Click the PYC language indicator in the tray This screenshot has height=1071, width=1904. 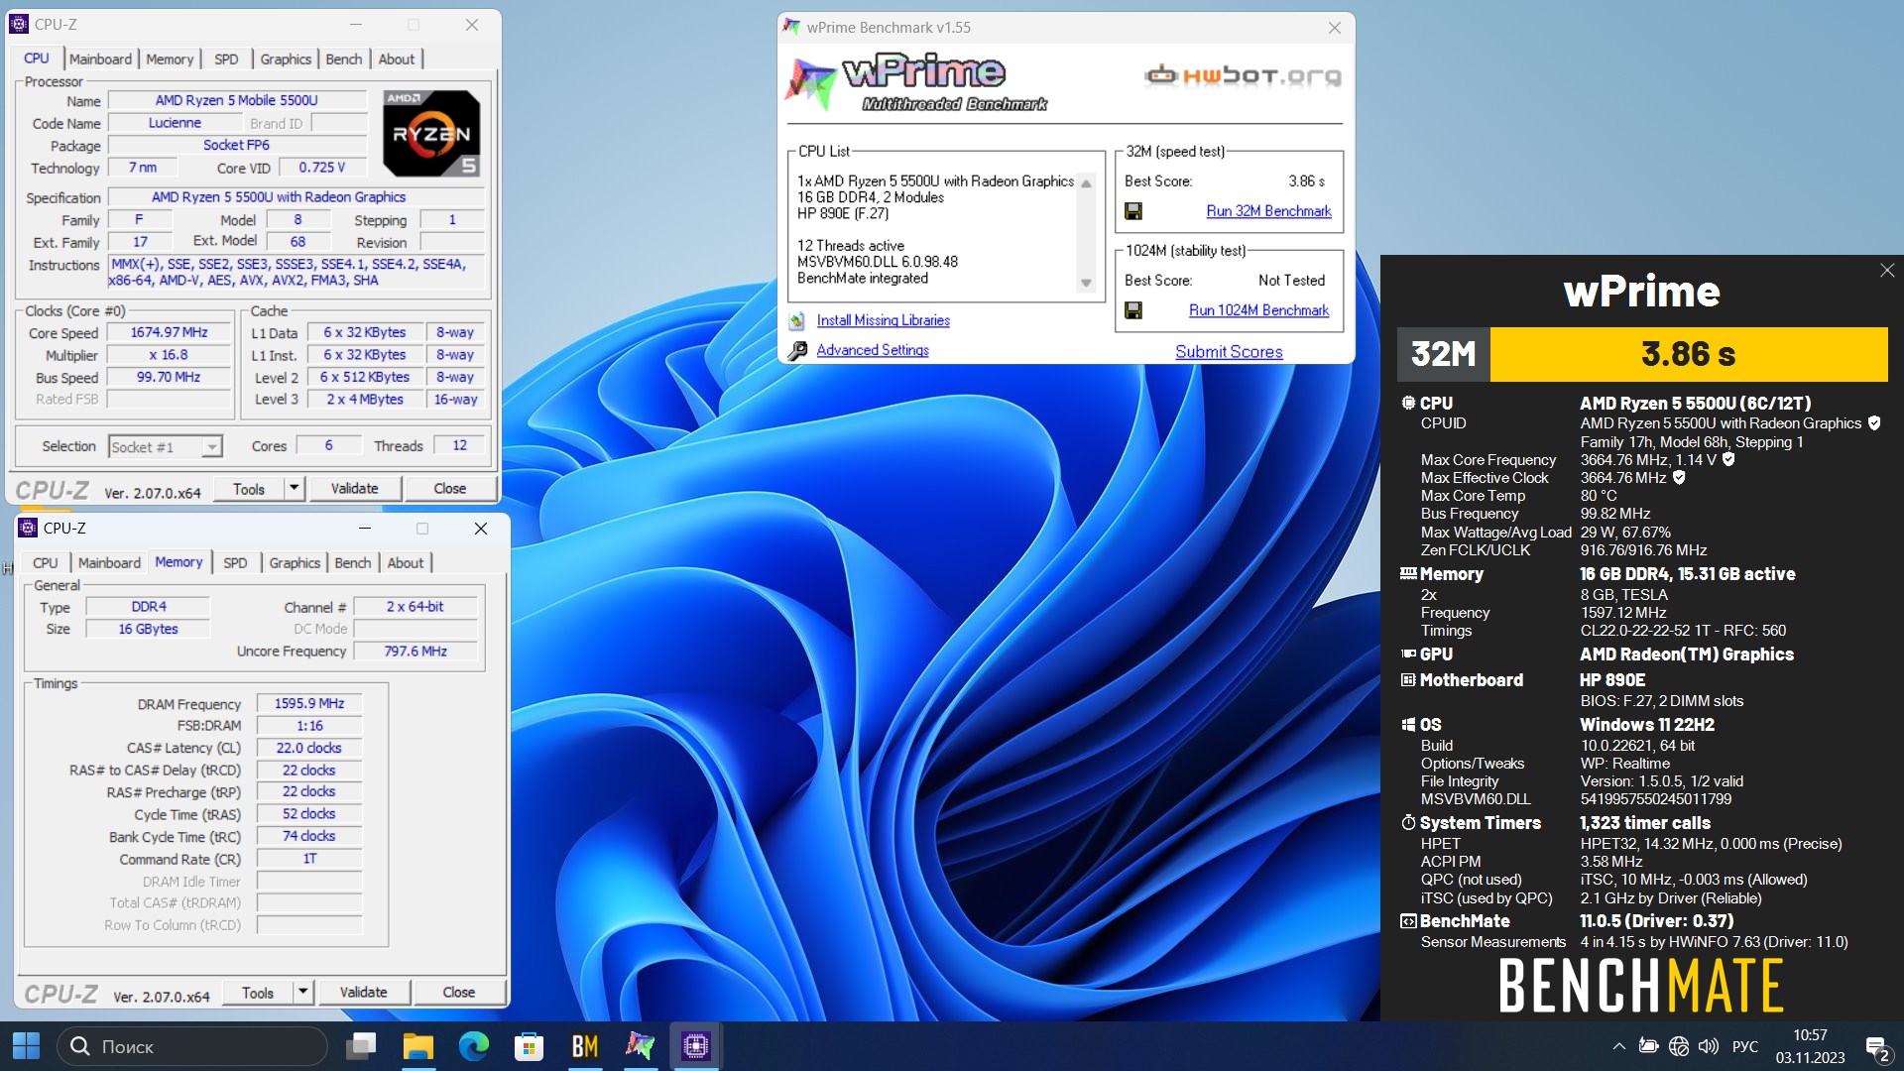click(x=1744, y=1046)
